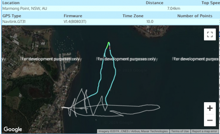The height and width of the screenshot is (134, 220).
Task: Click the GPS Type header
Action: pyautogui.click(x=12, y=16)
